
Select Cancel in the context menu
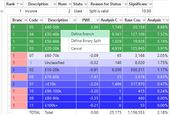(76, 49)
